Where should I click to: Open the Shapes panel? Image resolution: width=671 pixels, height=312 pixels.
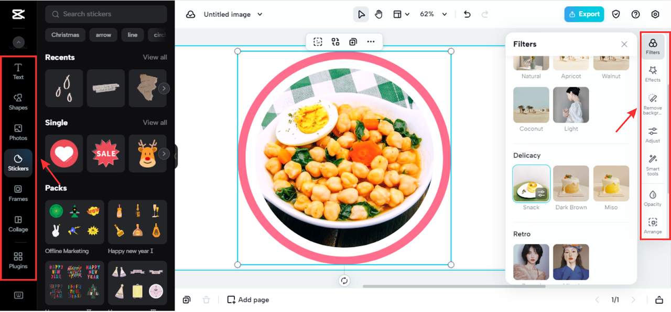click(x=18, y=102)
